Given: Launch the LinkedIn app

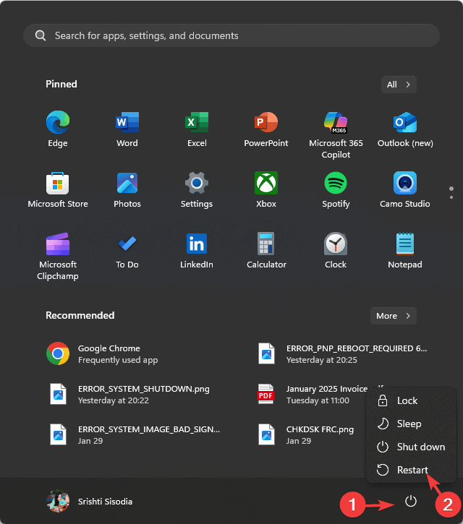Looking at the screenshot, I should 197,250.
